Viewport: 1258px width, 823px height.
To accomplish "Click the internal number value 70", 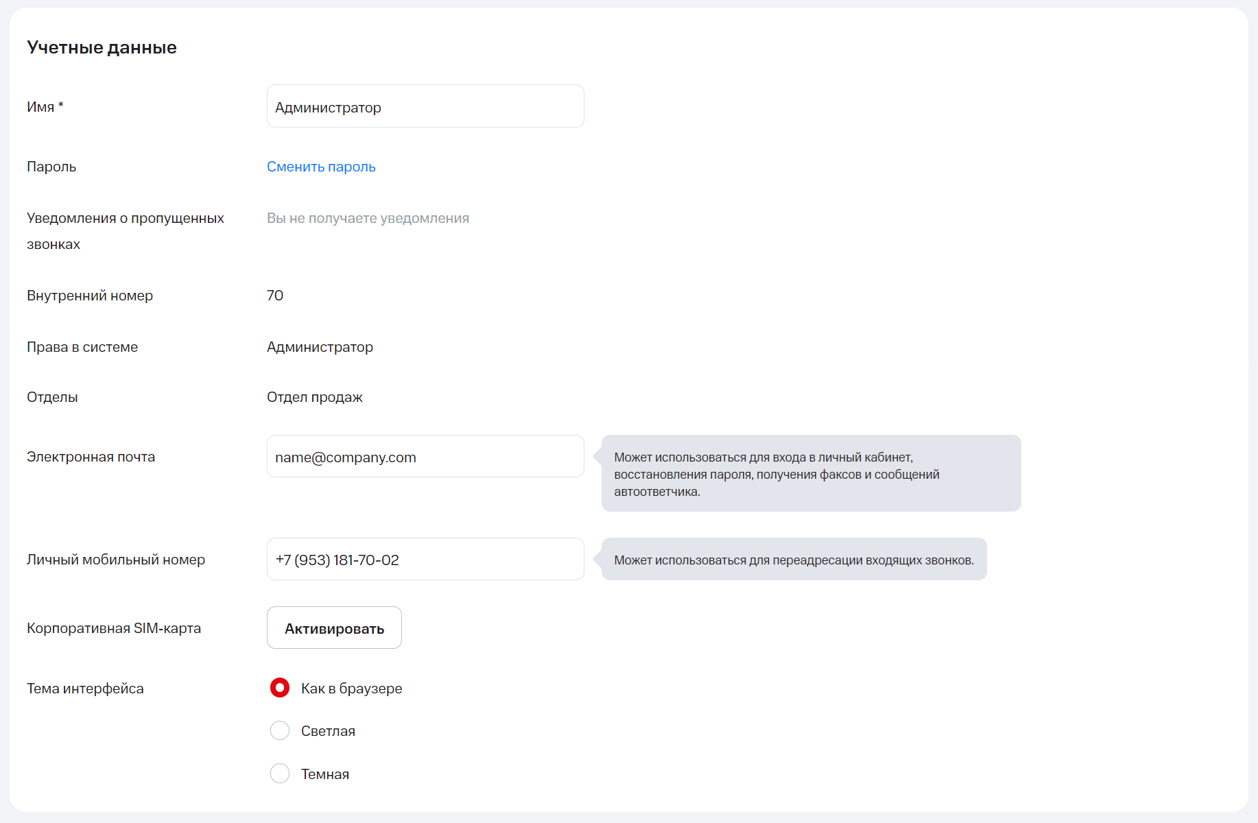I will pyautogui.click(x=275, y=296).
